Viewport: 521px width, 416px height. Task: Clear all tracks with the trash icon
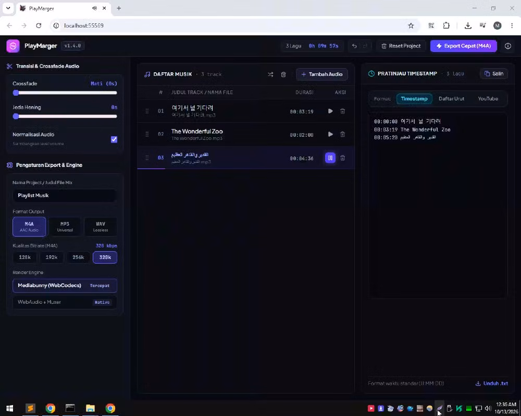[283, 74]
